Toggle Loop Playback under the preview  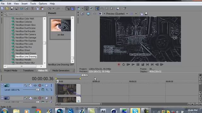pyautogui.click(x=123, y=64)
